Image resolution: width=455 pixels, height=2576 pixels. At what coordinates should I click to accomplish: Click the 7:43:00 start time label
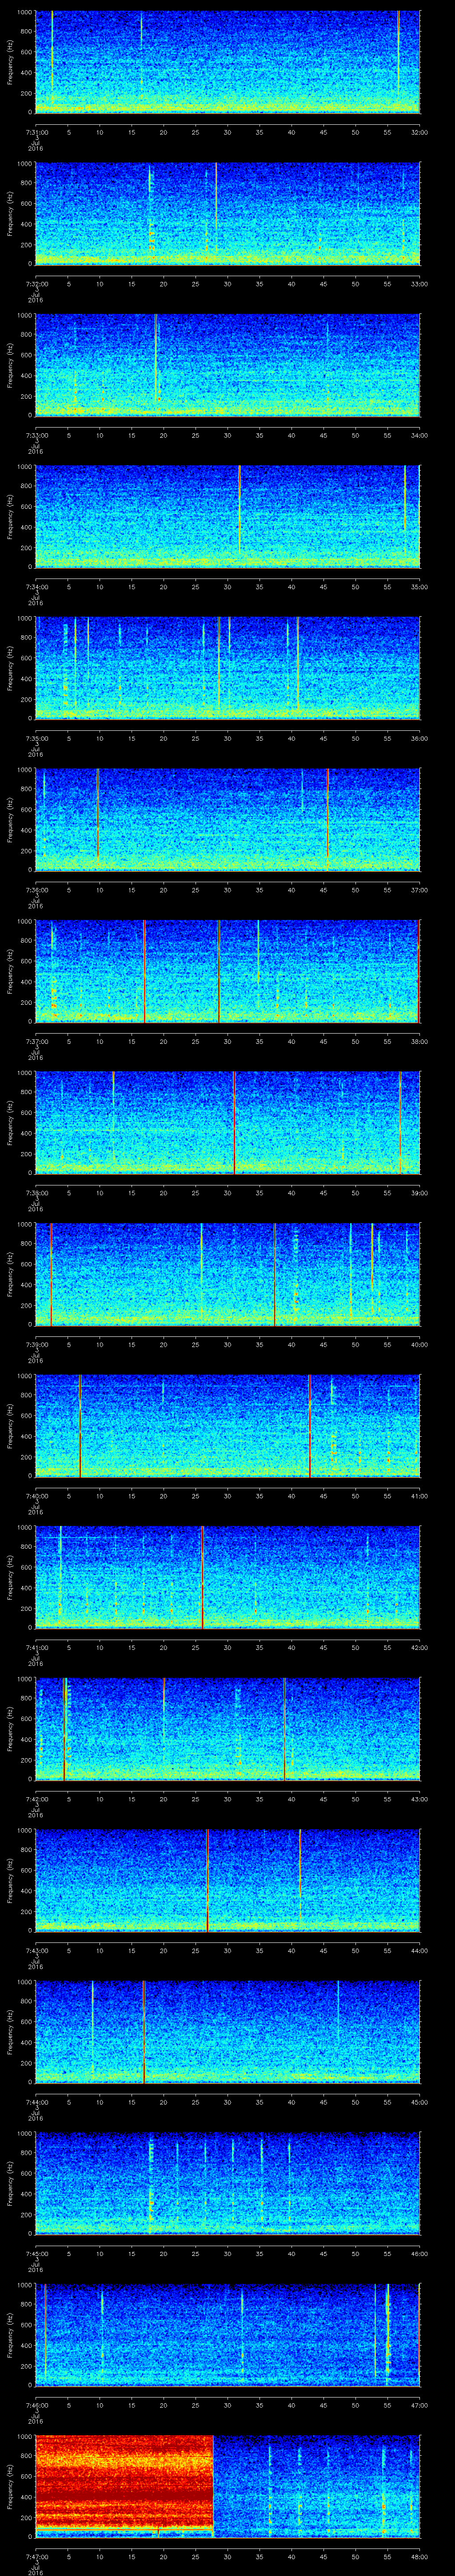36,1950
